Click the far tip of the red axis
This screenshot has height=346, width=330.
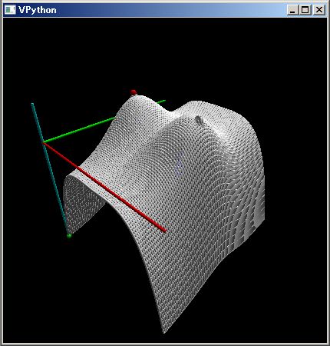[164, 231]
